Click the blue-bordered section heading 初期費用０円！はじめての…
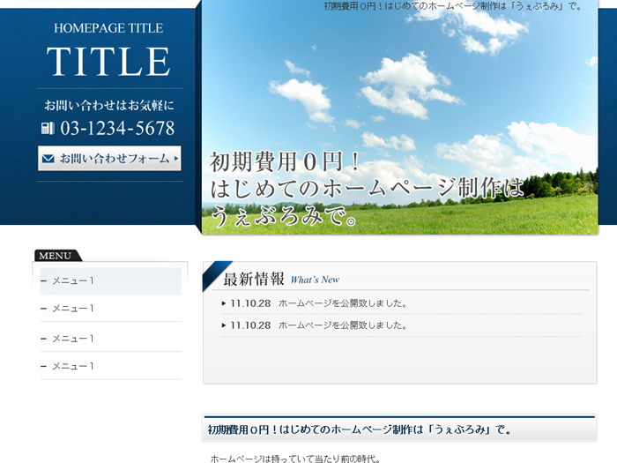617x463 pixels. tap(400, 429)
